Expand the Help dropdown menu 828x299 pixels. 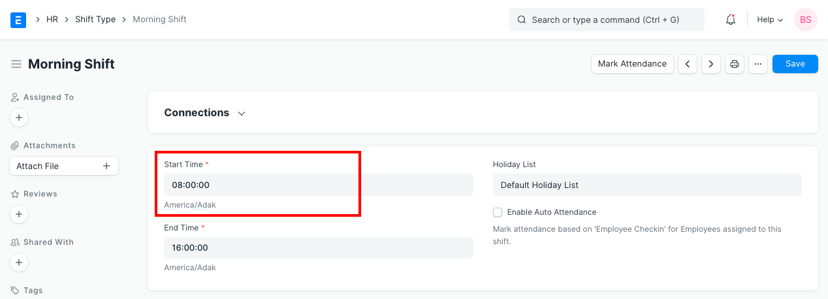click(769, 20)
